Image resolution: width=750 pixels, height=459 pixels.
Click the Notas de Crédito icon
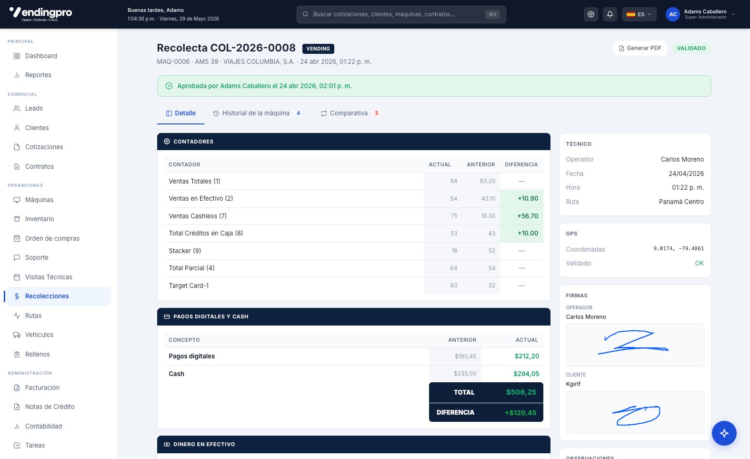pyautogui.click(x=17, y=407)
